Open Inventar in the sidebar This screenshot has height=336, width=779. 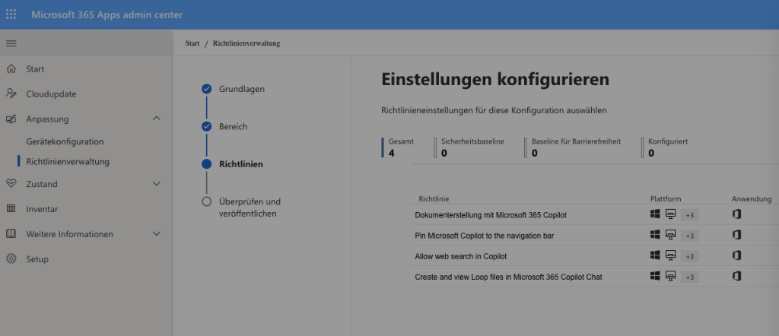tap(43, 209)
